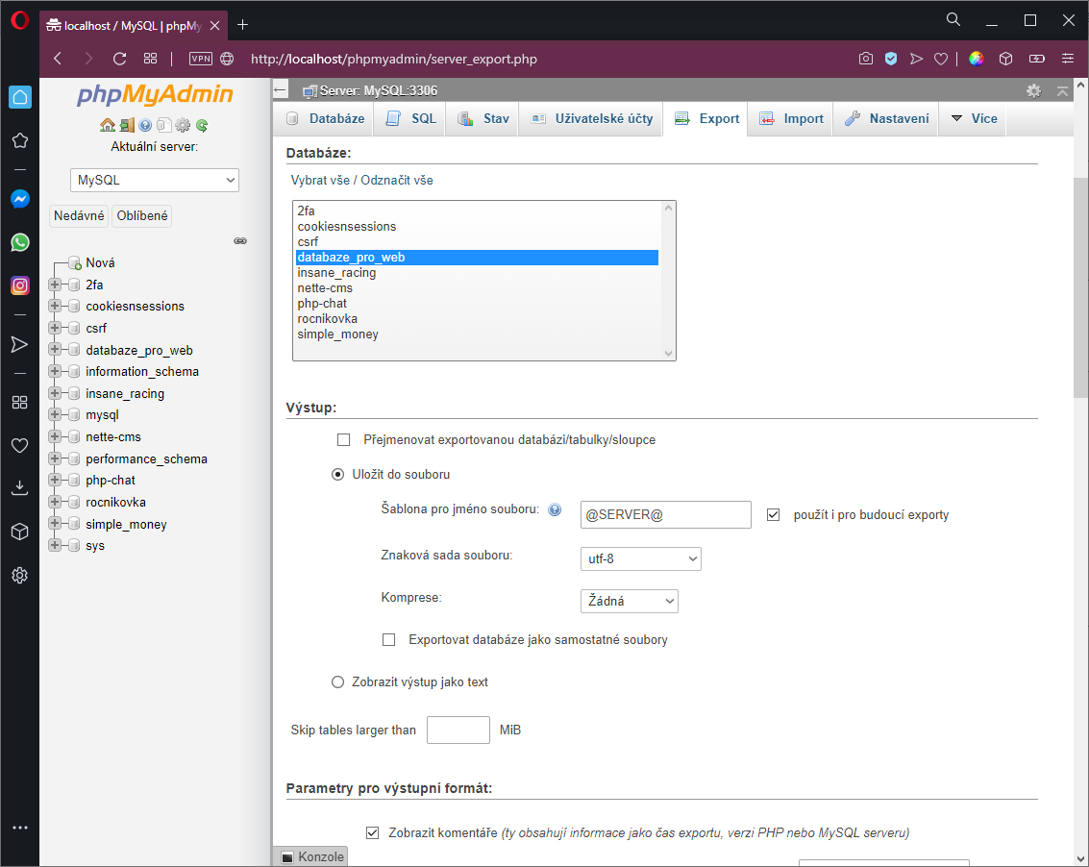Switch to the Databáze tab

click(x=324, y=119)
